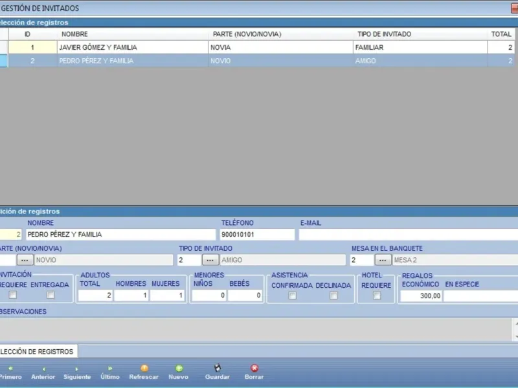Viewport: 518px width, 388px height.
Task: Delete the record with Borrar
Action: pos(254,372)
